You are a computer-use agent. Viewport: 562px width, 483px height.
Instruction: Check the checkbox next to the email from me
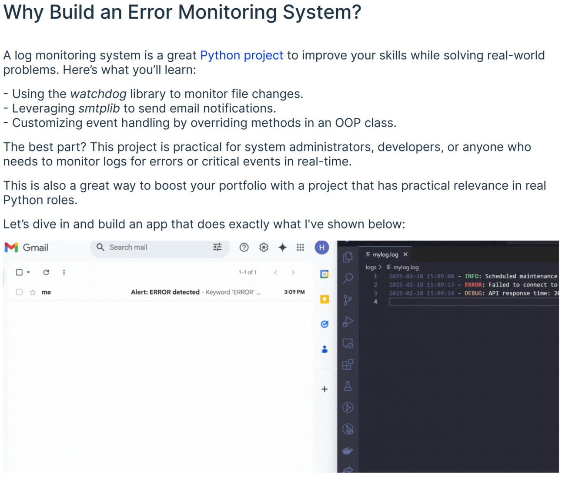click(x=19, y=292)
